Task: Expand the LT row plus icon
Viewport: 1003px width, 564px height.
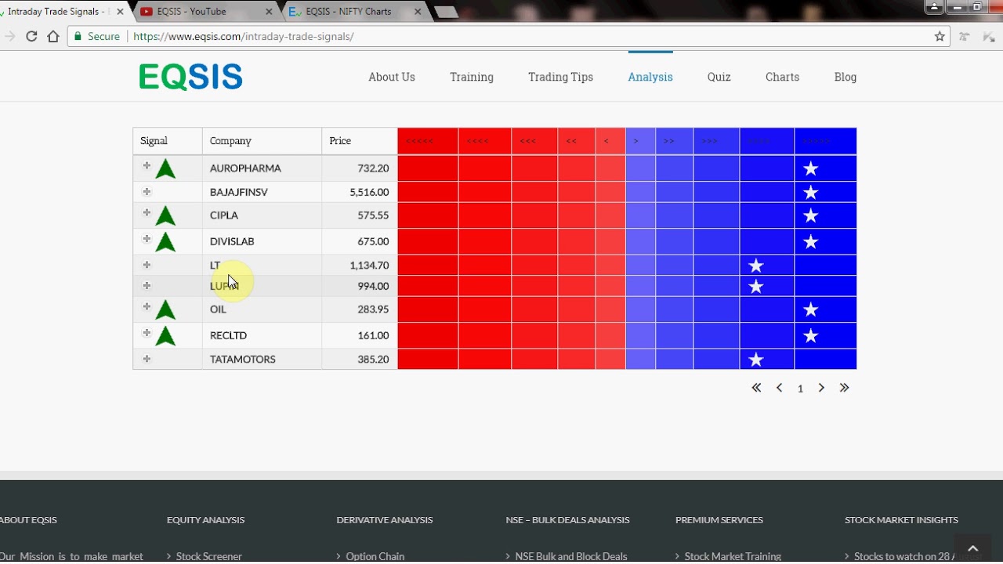Action: pos(147,265)
